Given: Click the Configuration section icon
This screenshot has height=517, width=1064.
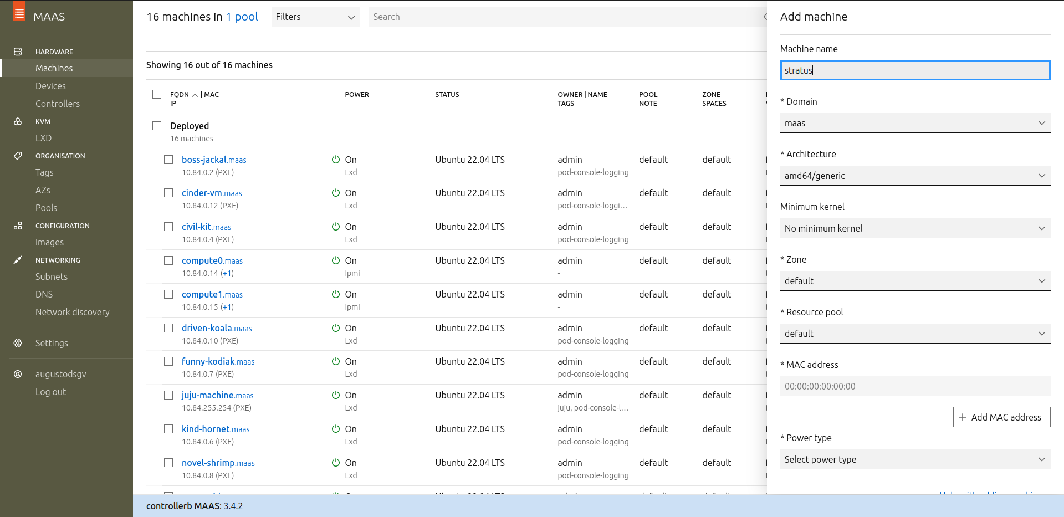Looking at the screenshot, I should [x=18, y=226].
